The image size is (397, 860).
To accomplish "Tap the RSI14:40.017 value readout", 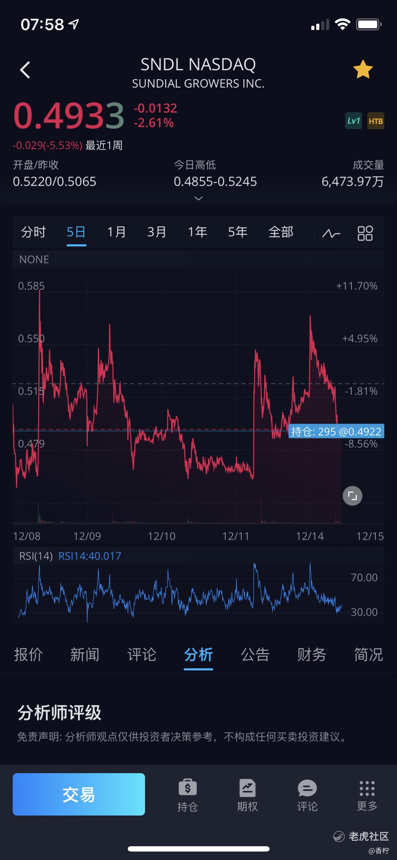I will tap(90, 556).
